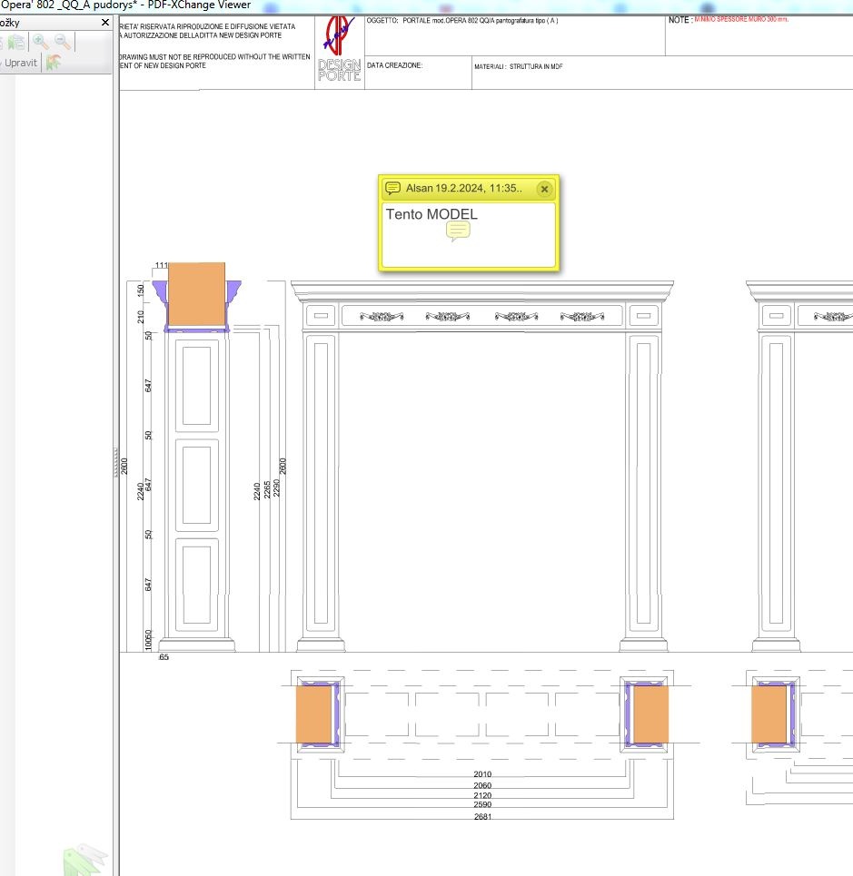Image resolution: width=853 pixels, height=876 pixels.
Task: Click the red 'MINIMO SPESSORE MURO' note text
Action: [x=741, y=19]
